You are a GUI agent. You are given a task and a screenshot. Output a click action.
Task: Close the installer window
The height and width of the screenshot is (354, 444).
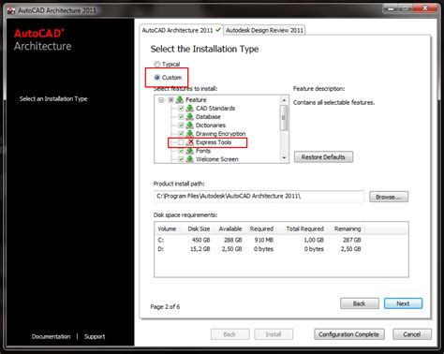point(425,8)
